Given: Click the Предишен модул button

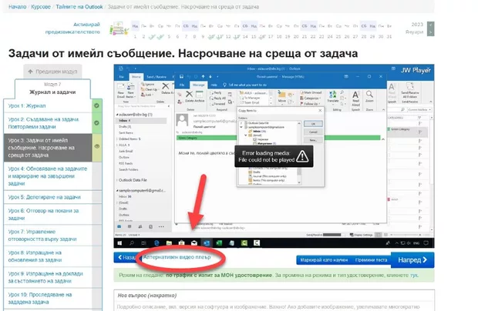Looking at the screenshot, I should tap(52, 72).
